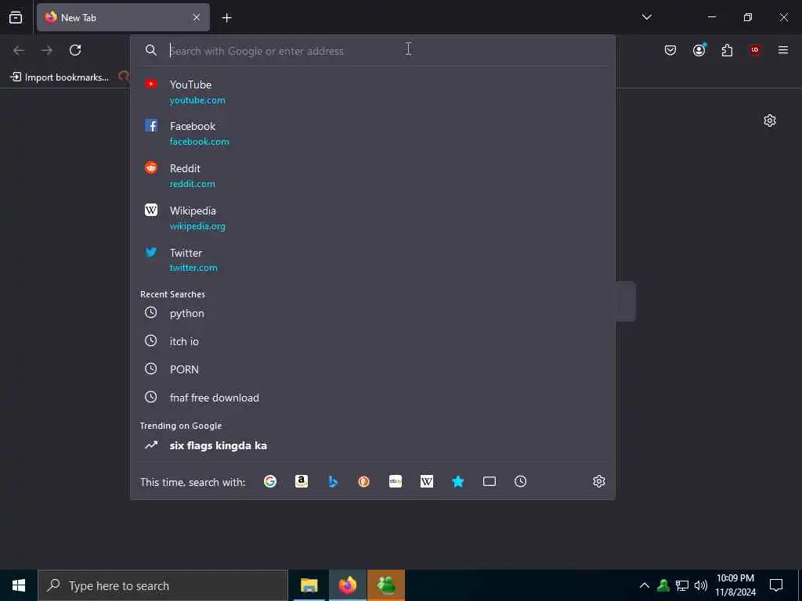This screenshot has height=601, width=802.
Task: Open new tab page personalize gear
Action: pos(770,121)
